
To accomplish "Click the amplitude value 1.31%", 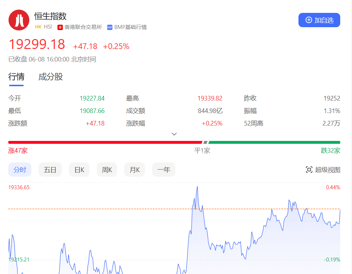I will pyautogui.click(x=332, y=111).
